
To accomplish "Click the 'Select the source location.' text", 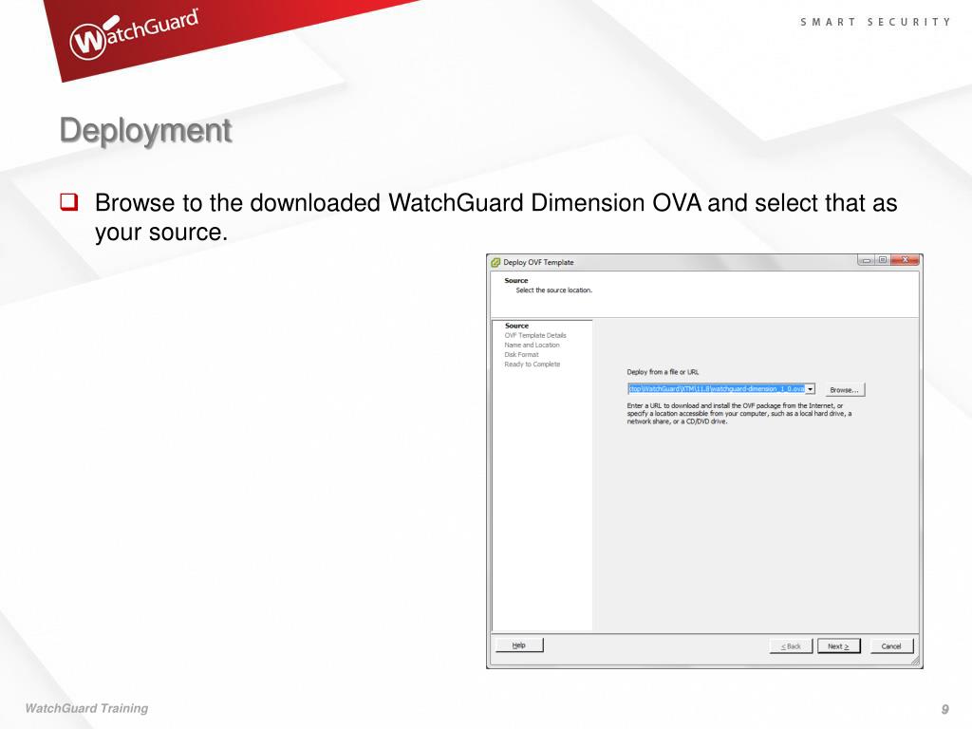I will [x=553, y=290].
